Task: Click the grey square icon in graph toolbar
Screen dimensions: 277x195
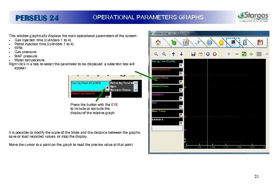Action: coord(259,54)
